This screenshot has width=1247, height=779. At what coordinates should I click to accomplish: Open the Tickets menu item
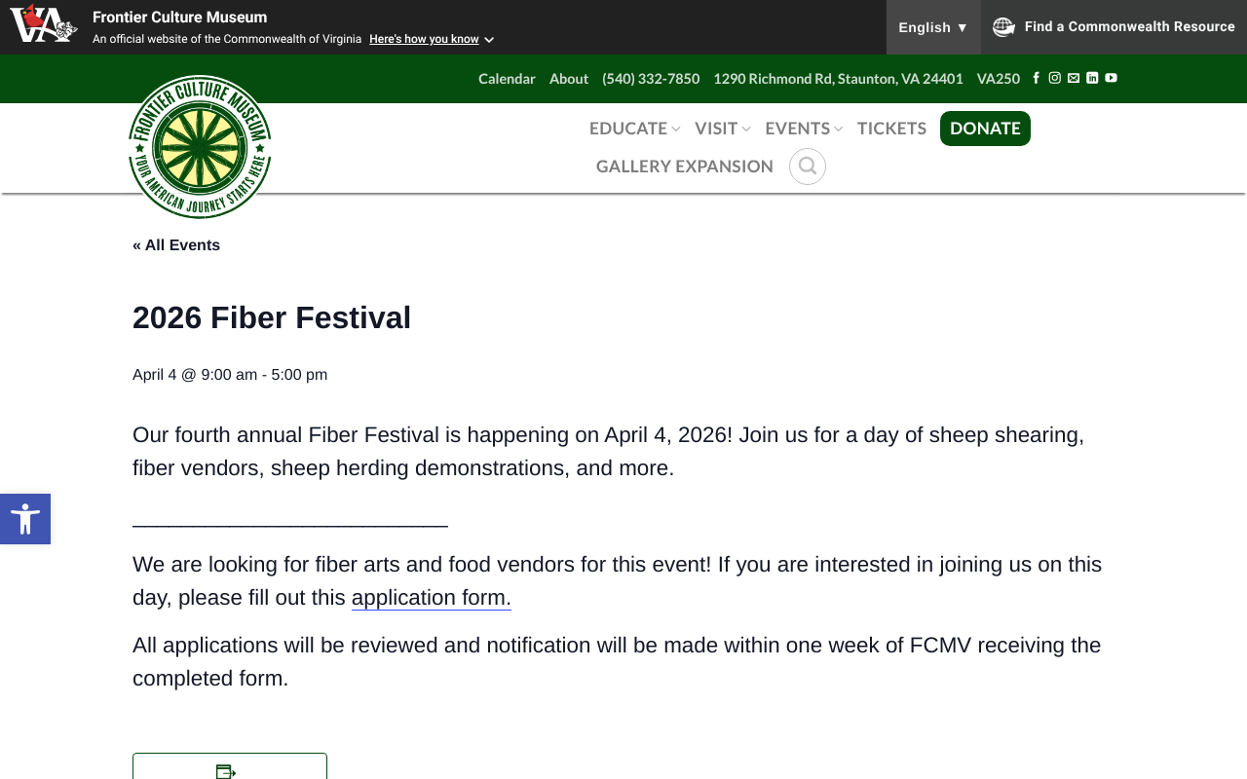(x=891, y=129)
